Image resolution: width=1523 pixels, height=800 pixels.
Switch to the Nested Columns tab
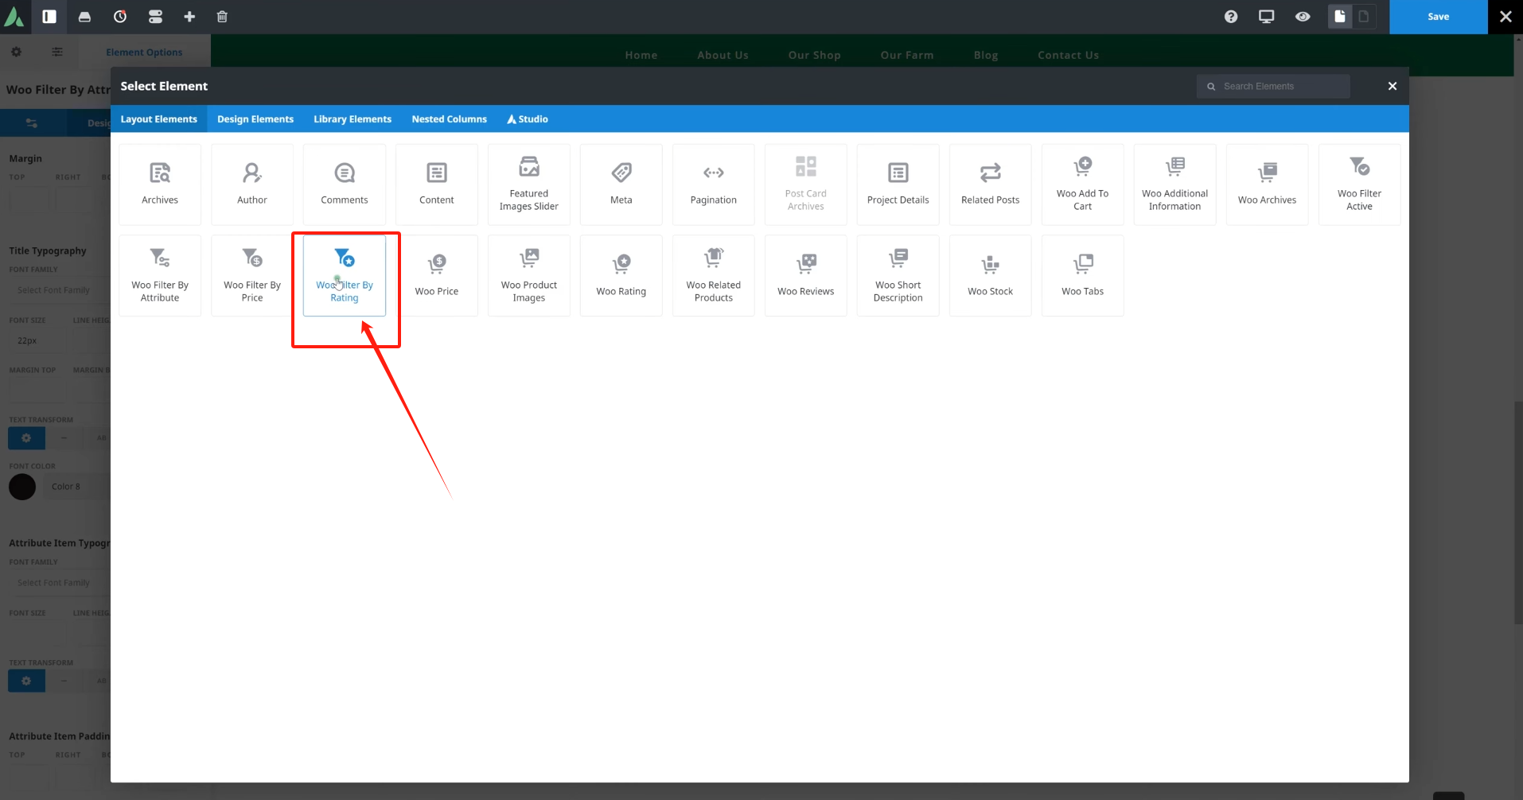449,119
